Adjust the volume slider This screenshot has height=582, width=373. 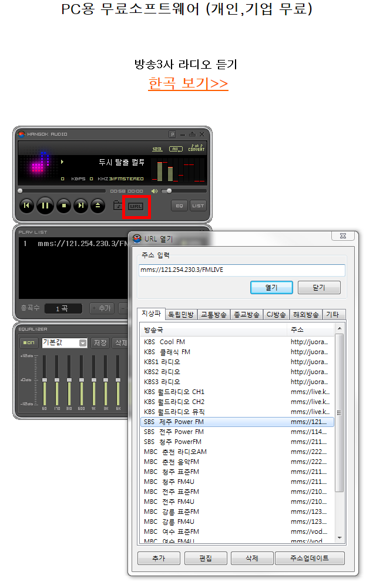[184, 191]
